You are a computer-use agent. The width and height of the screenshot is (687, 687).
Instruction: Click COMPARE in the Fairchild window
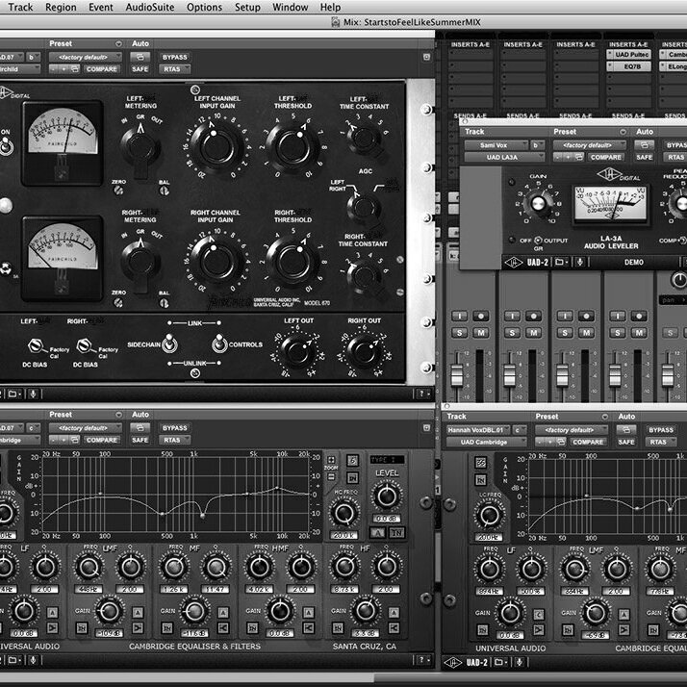coord(102,69)
